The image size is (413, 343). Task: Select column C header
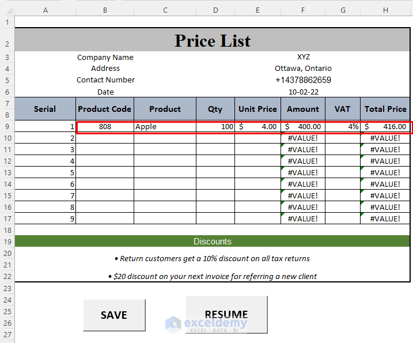click(165, 10)
